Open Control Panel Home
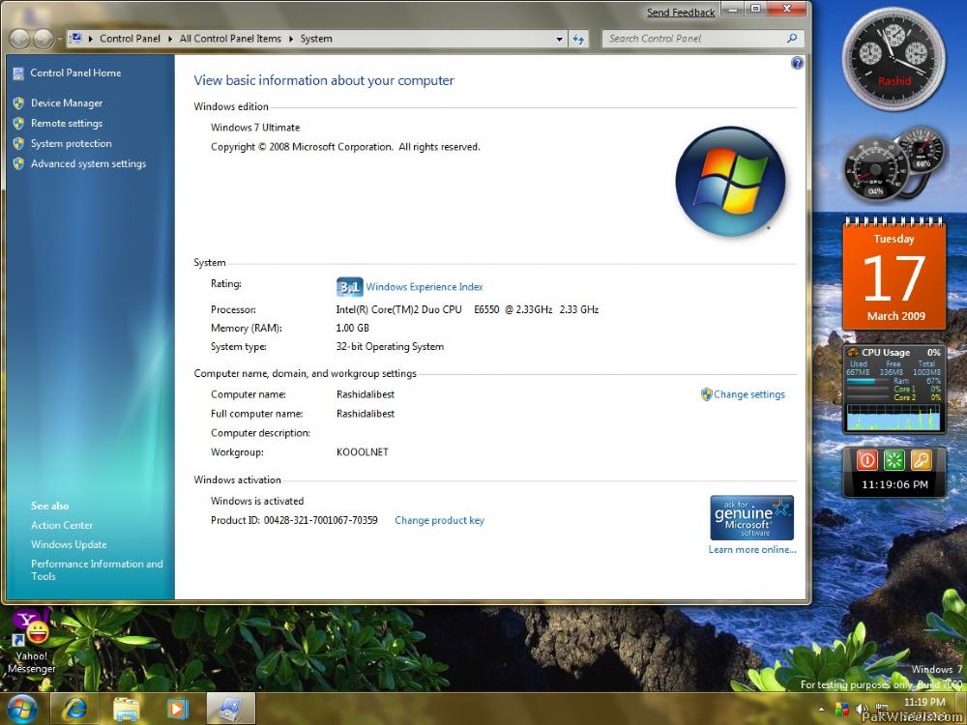Screen dimensions: 967x725 click(75, 72)
